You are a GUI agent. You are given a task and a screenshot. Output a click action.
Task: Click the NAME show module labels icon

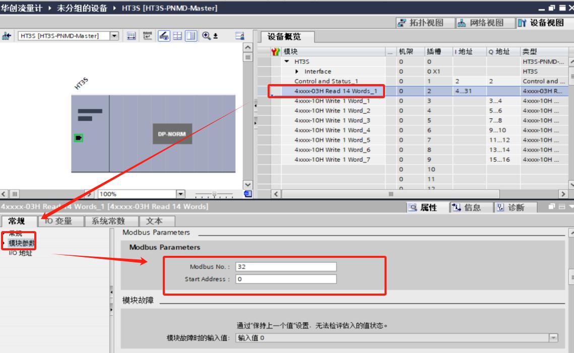click(148, 36)
